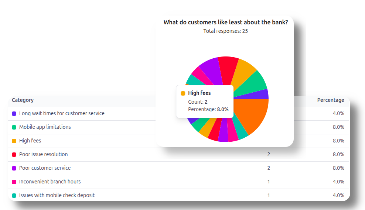Select the High fees label in the table
This screenshot has width=365, height=210.
(30, 141)
